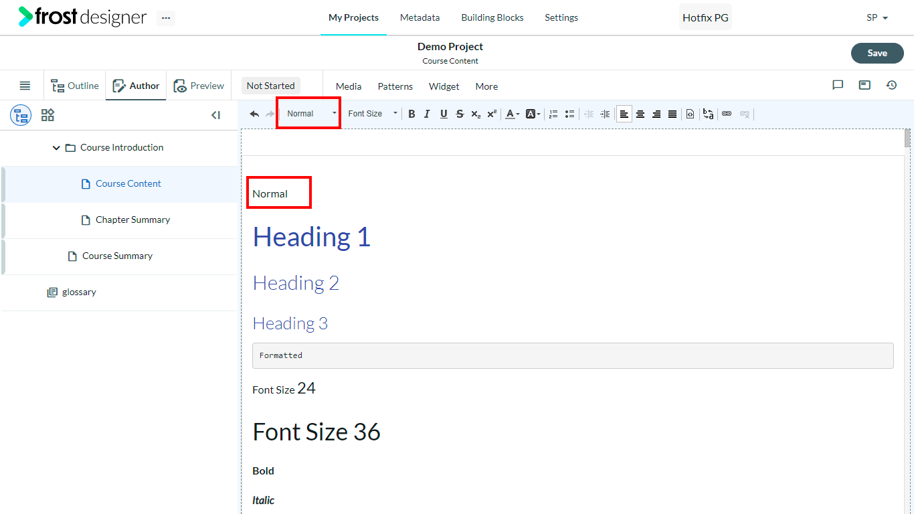Toggle Underline formatting
The image size is (914, 514).
444,114
